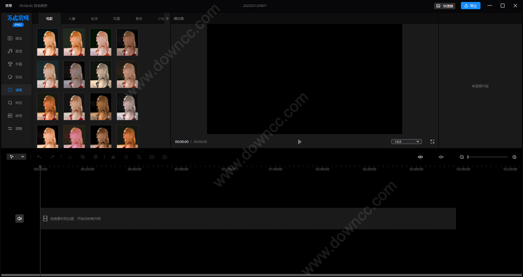Mute the timeline track with speaker button

pyautogui.click(x=20, y=219)
